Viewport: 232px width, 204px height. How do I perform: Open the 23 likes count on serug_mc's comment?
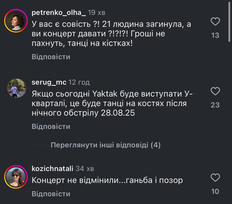tap(215, 105)
